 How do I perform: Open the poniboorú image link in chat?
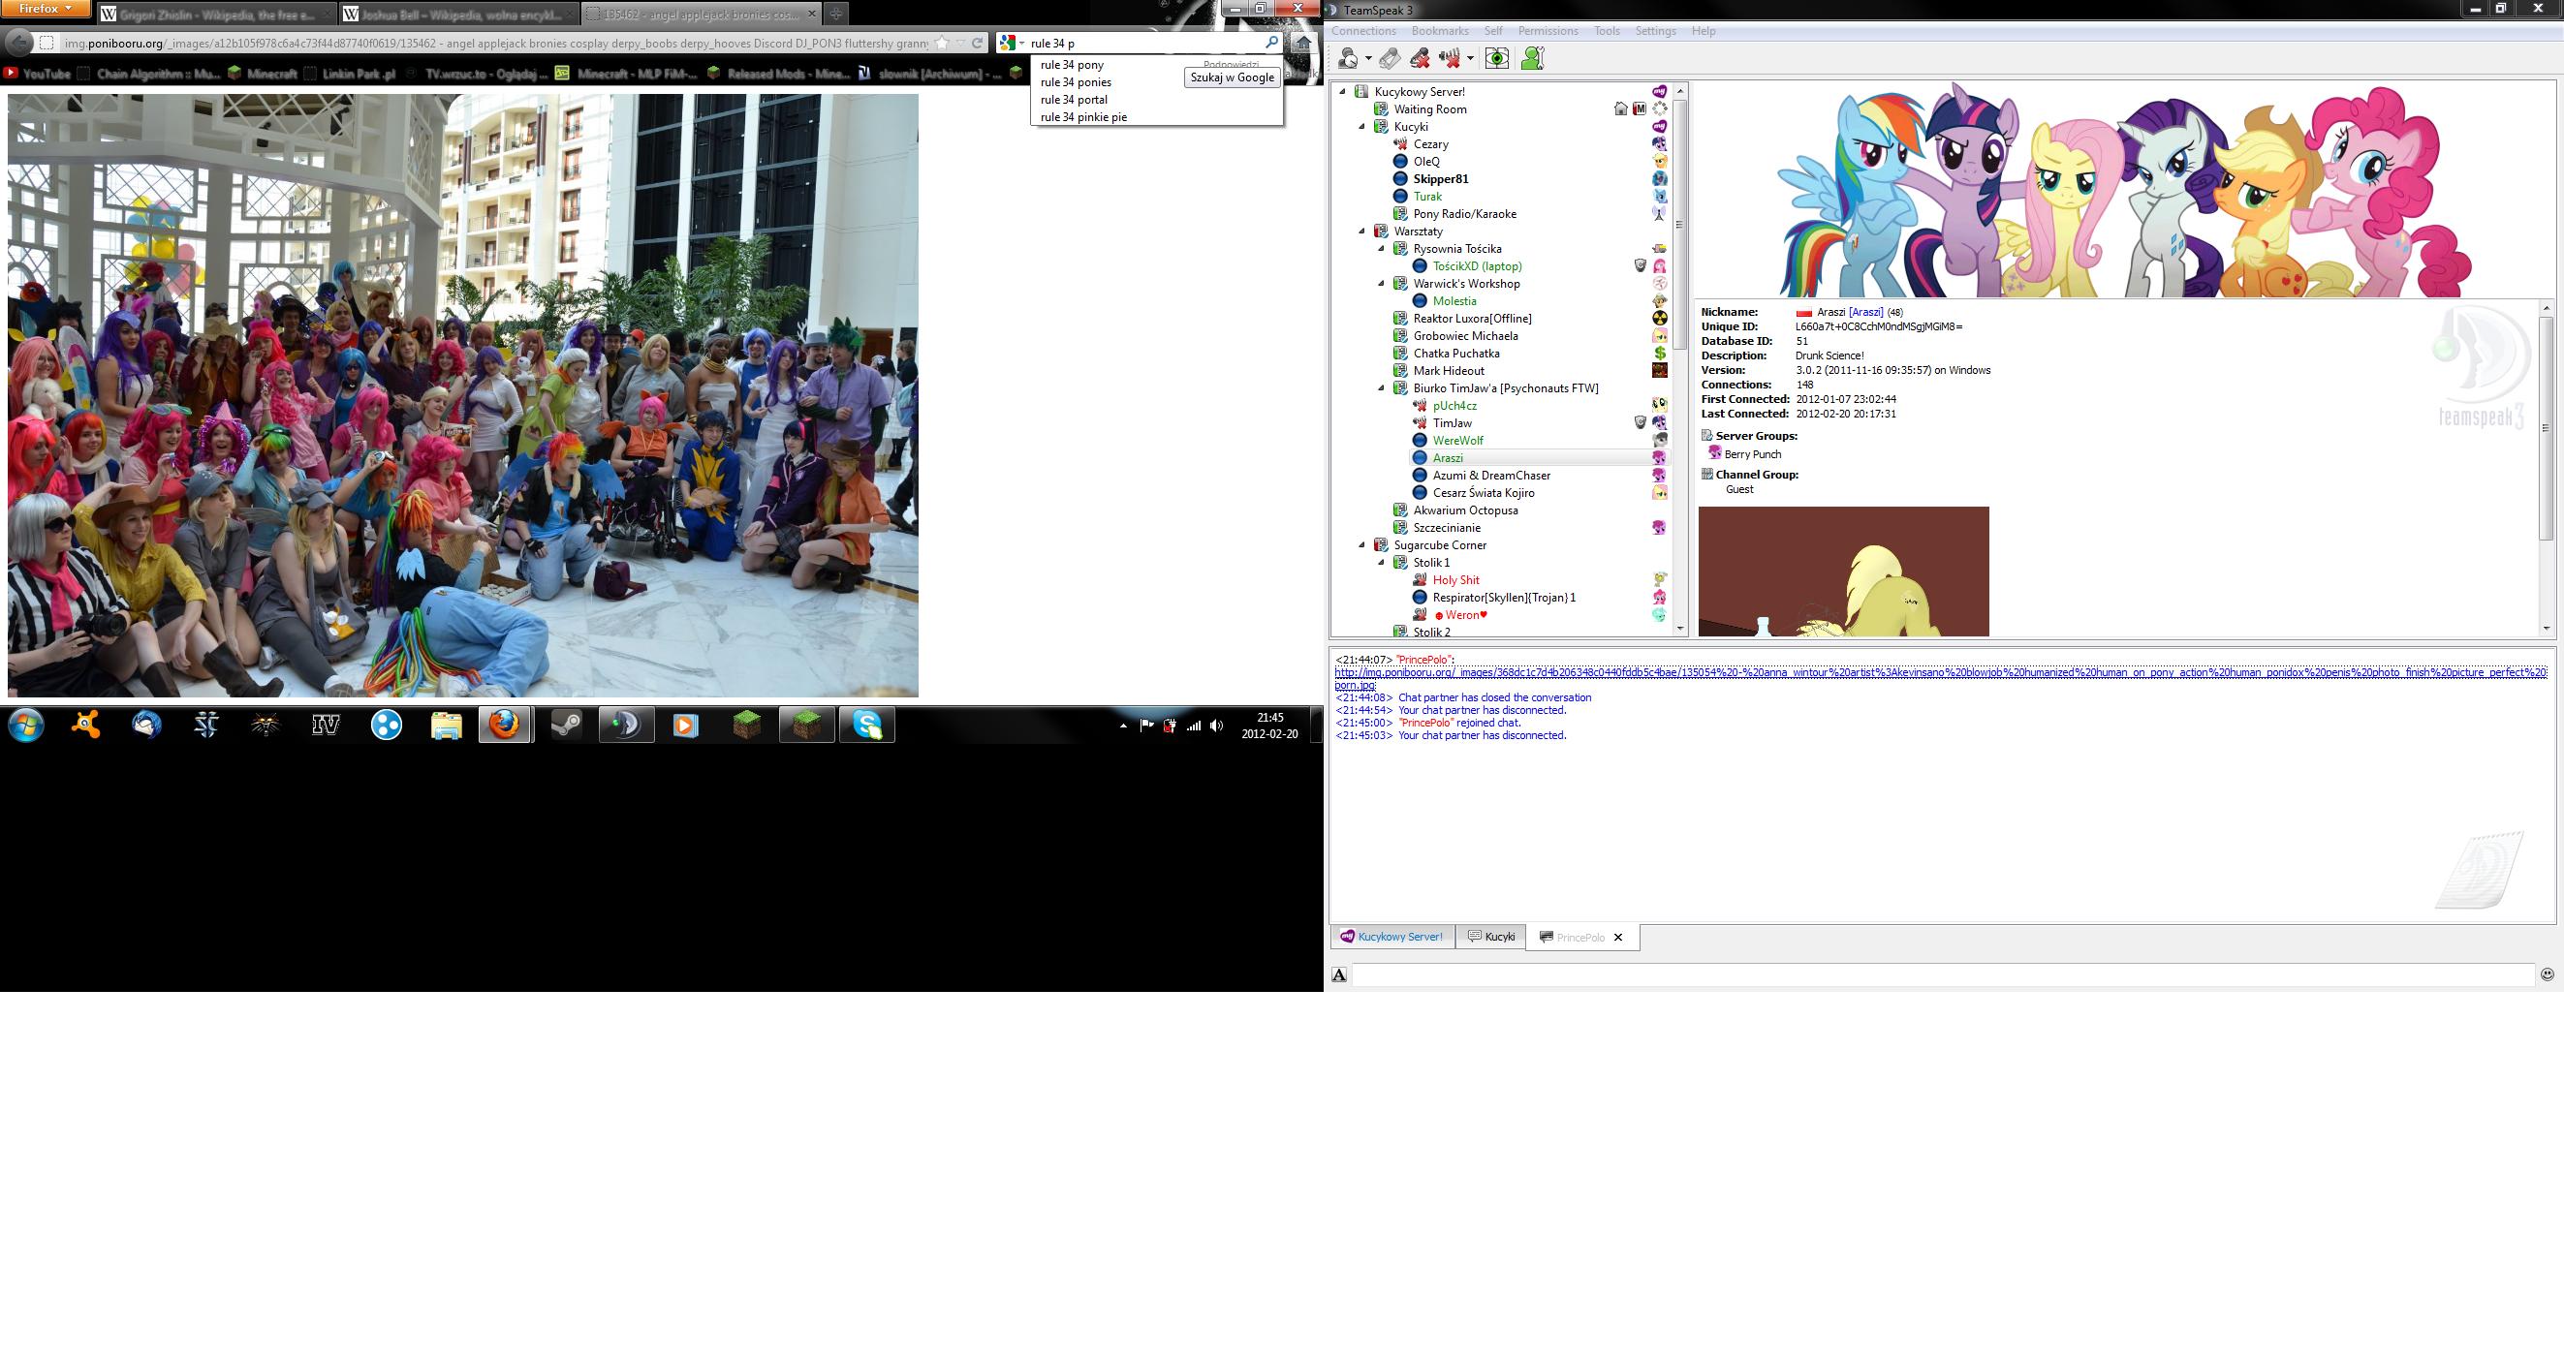[1940, 678]
